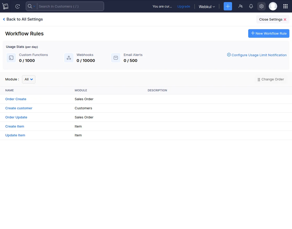Click the Email Alerts envelope icon
Image resolution: width=292 pixels, height=229 pixels.
115,58
